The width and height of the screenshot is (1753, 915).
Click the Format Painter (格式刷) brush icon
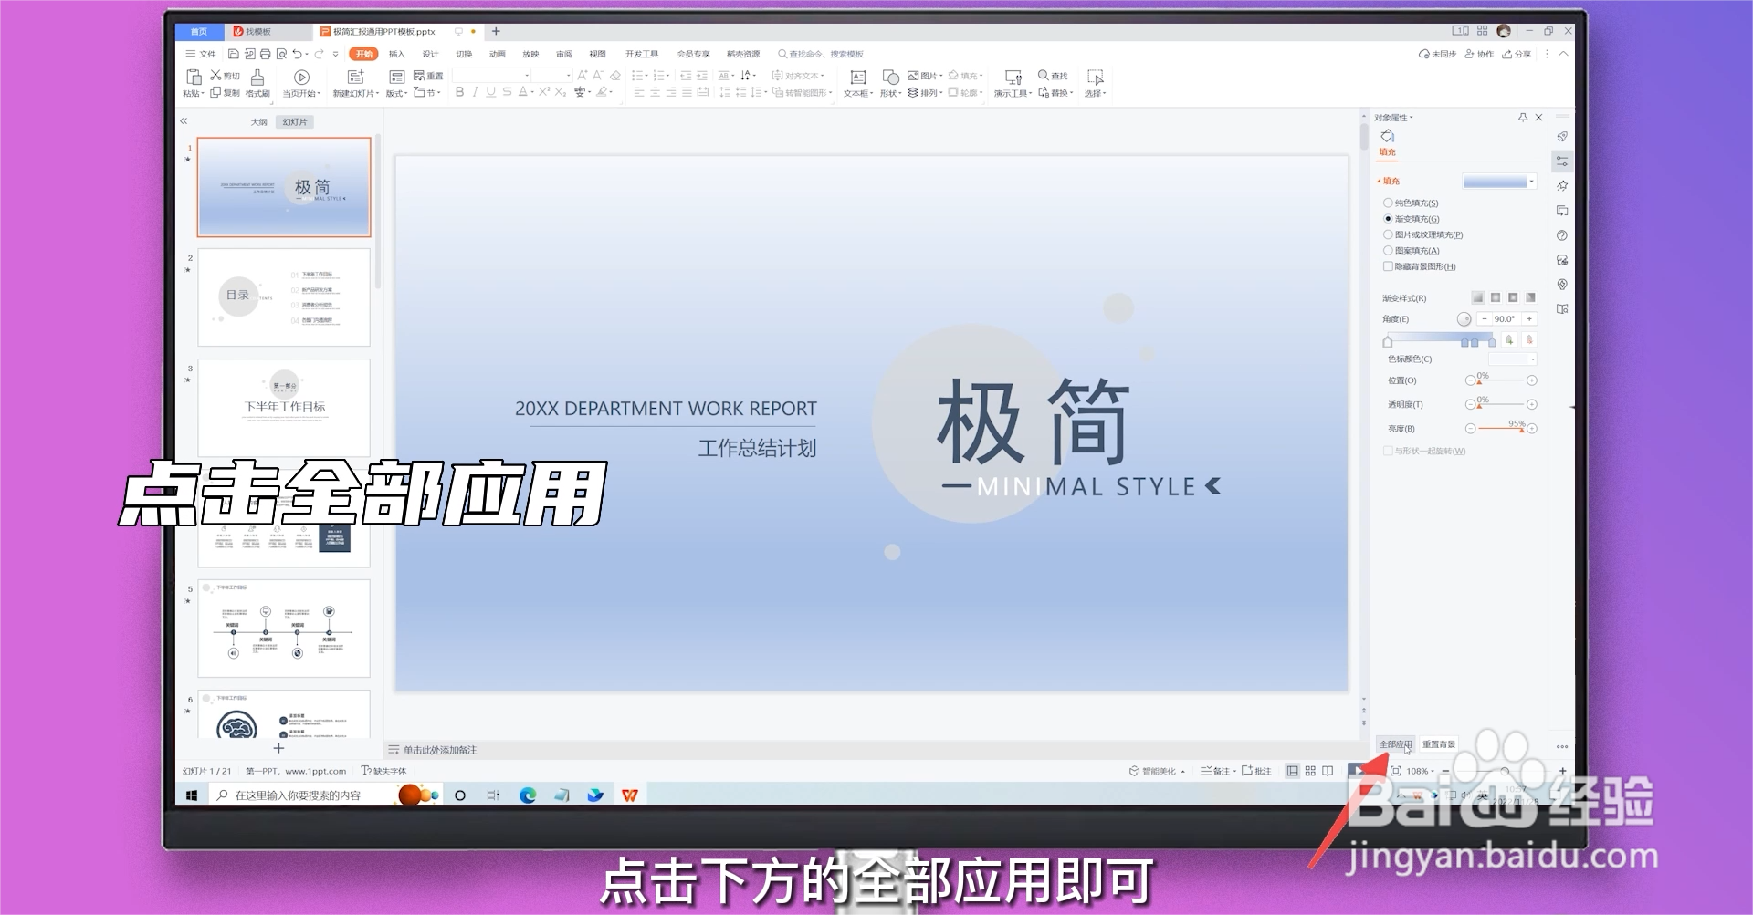[x=257, y=77]
